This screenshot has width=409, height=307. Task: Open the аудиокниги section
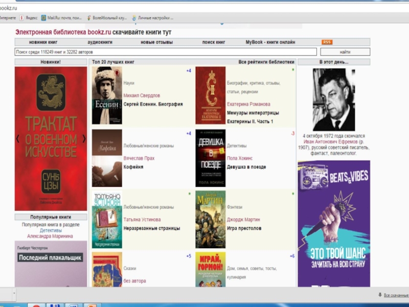click(100, 42)
